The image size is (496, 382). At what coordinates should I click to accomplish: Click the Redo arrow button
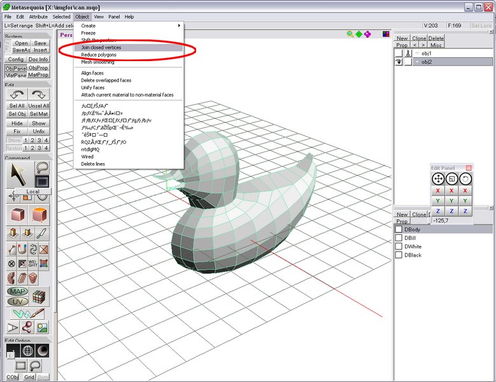(39, 94)
